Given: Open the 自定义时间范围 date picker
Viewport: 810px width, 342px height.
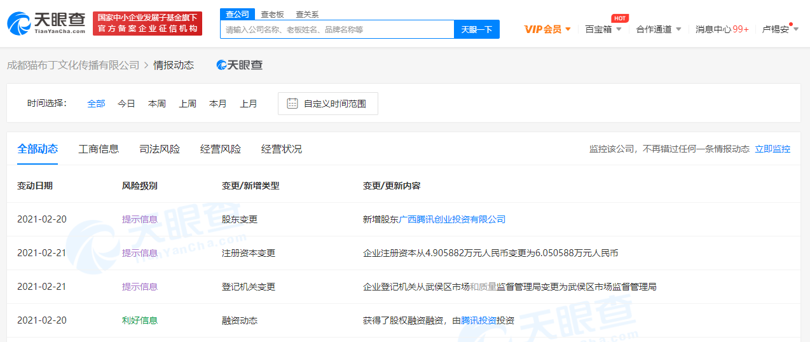Looking at the screenshot, I should pos(328,104).
